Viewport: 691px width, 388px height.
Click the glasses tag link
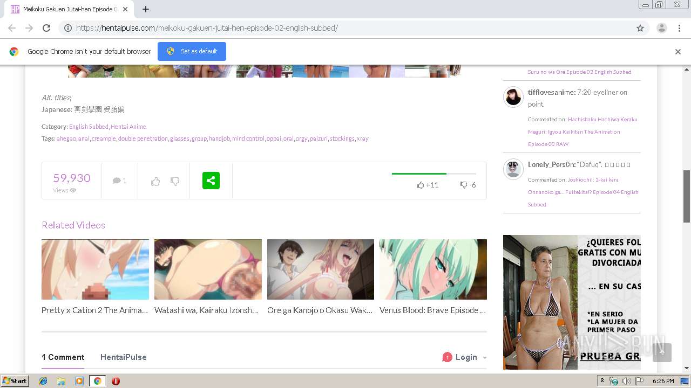pyautogui.click(x=179, y=138)
